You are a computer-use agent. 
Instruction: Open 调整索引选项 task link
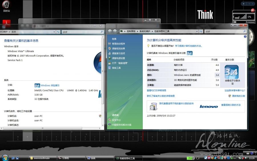click(x=119, y=53)
